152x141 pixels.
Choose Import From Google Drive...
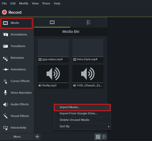(82, 113)
